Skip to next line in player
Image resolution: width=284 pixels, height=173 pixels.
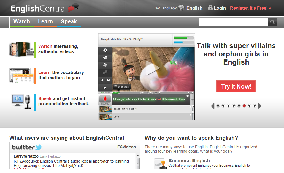point(108,80)
